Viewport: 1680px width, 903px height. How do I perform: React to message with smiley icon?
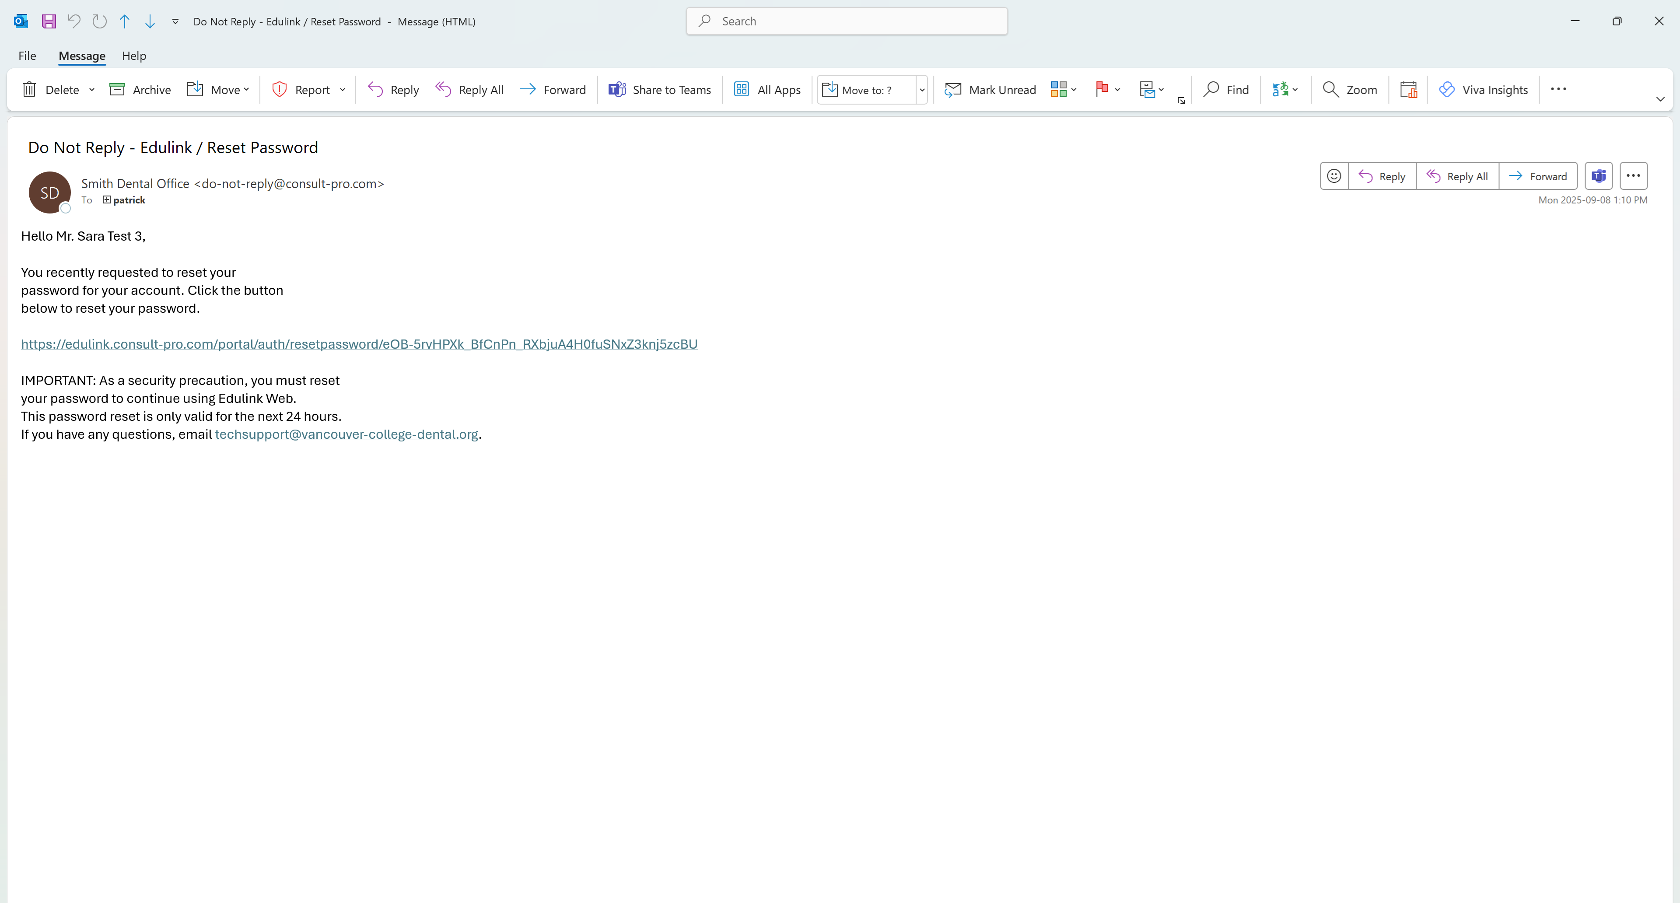point(1334,176)
